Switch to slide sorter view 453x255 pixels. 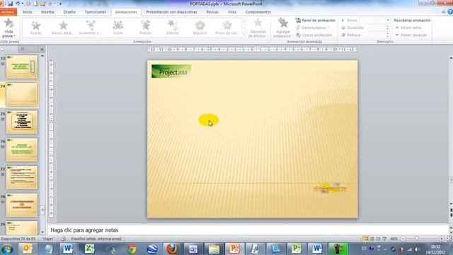click(x=372, y=239)
